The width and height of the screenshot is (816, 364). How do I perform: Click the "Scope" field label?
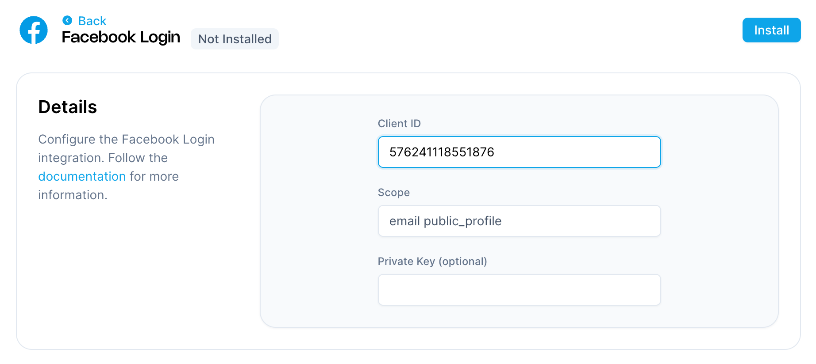pyautogui.click(x=394, y=193)
